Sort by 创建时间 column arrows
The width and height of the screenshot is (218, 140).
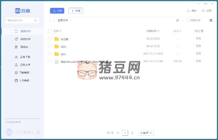point(159,31)
